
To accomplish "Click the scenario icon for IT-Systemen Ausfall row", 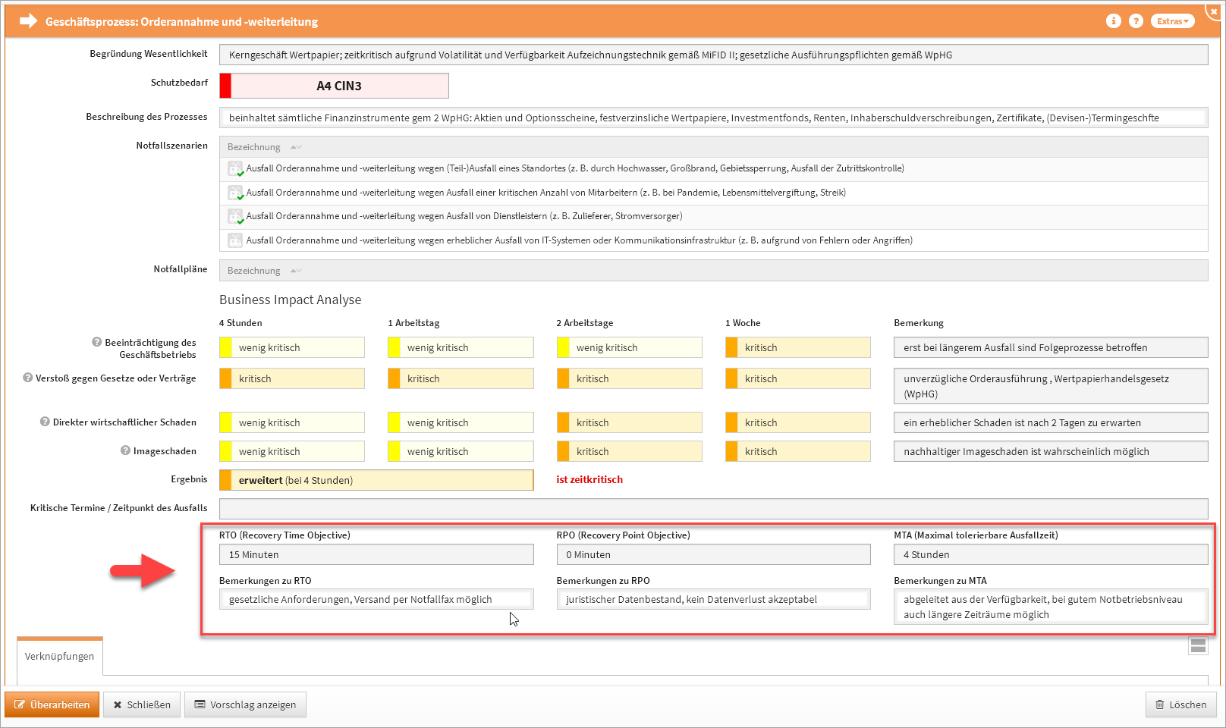I will [x=235, y=240].
